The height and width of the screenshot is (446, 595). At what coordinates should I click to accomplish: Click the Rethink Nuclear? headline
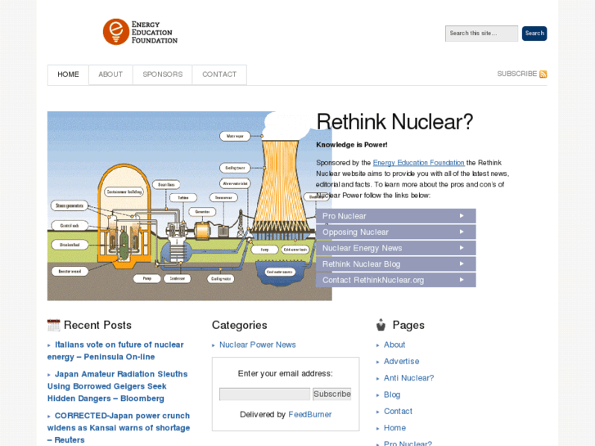pyautogui.click(x=394, y=122)
